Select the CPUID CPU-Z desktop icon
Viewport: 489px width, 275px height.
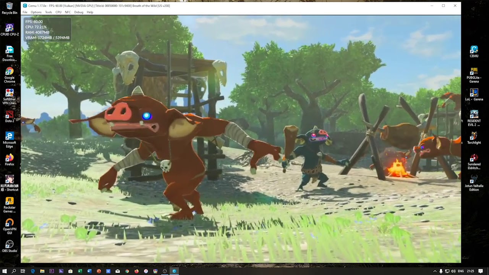point(10,30)
